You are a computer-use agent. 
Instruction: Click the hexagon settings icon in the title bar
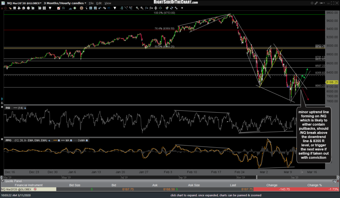(x=312, y=3)
